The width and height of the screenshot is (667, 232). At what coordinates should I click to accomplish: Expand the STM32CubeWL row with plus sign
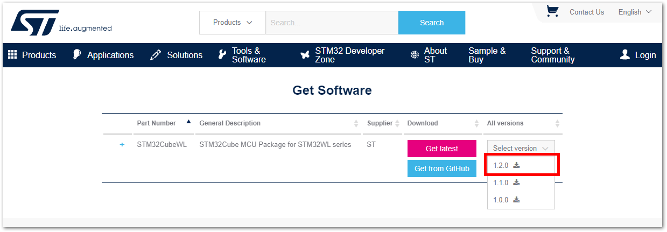122,145
